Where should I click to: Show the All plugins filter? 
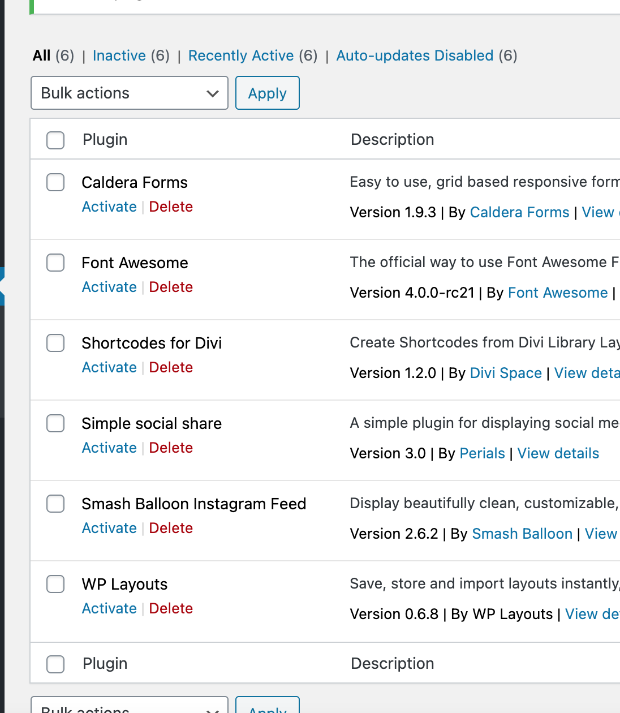(x=42, y=55)
